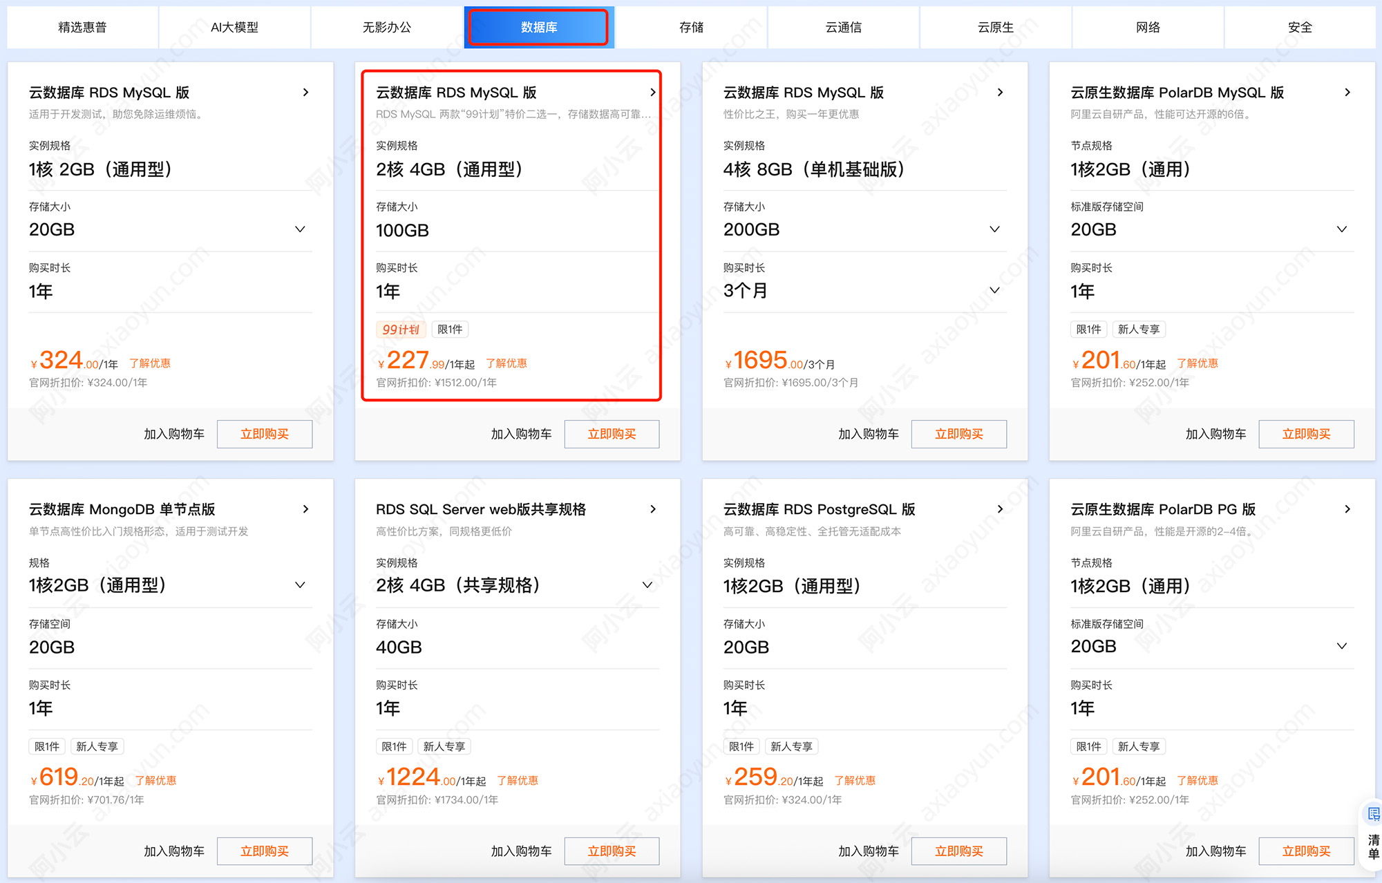Add MongoDB 单节点版 to cart
The height and width of the screenshot is (883, 1382).
[174, 851]
